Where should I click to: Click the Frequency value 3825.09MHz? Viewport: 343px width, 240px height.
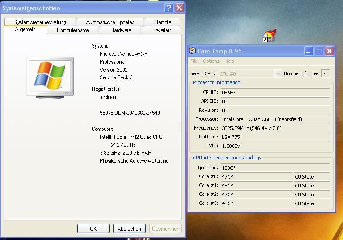point(275,128)
